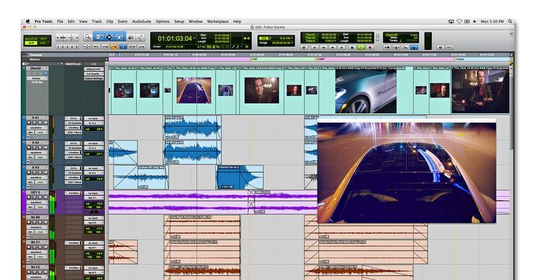This screenshot has height=280, width=538.
Task: Toggle the orange Tab to Transients button
Action: (114, 47)
